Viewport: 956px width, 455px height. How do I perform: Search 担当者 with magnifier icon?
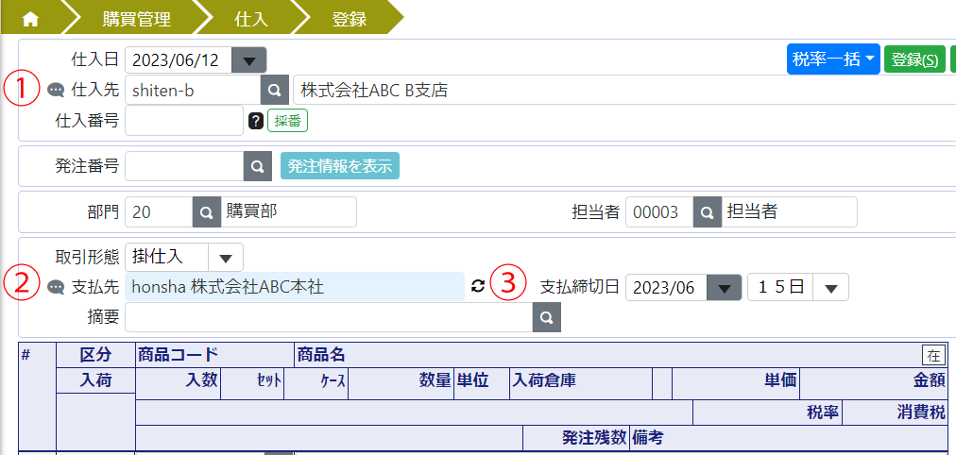tap(708, 212)
